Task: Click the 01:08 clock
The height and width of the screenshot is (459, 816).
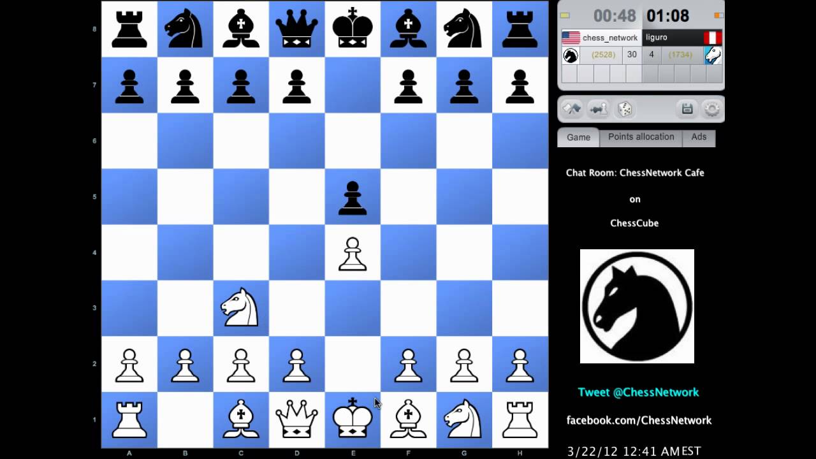Action: pyautogui.click(x=667, y=16)
